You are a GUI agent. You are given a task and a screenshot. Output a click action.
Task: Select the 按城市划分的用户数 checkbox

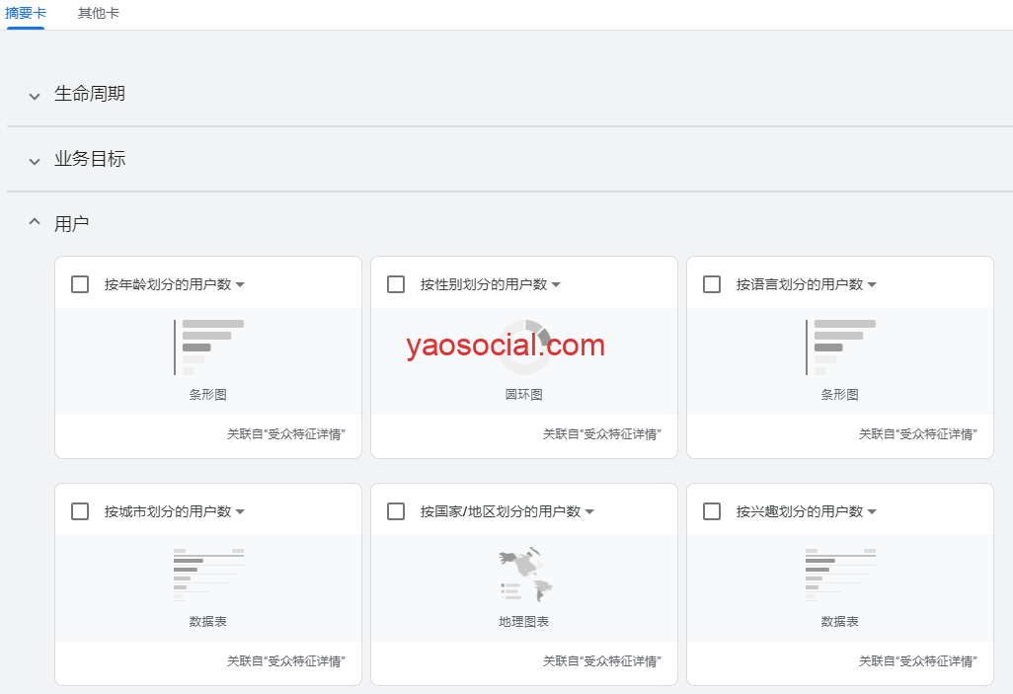pyautogui.click(x=80, y=511)
